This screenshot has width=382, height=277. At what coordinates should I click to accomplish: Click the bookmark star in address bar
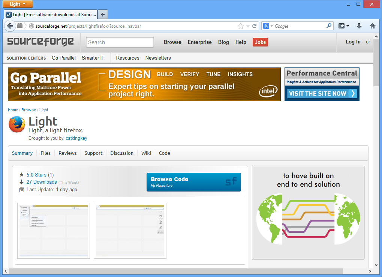pos(240,26)
